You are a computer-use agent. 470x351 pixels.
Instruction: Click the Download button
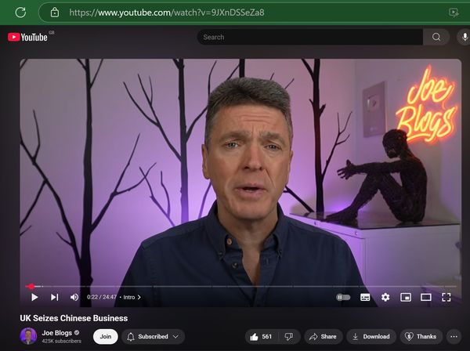[371, 336]
